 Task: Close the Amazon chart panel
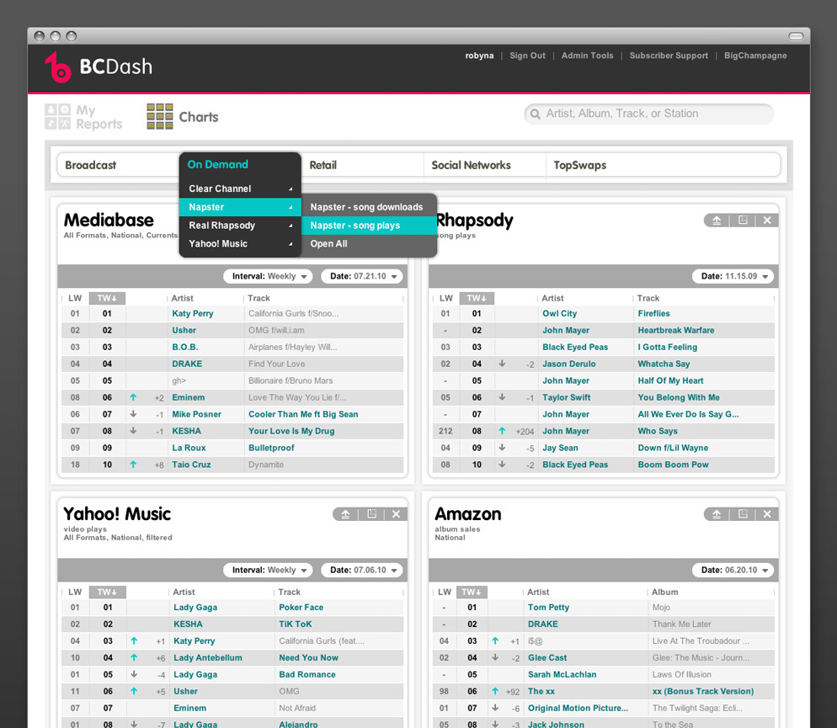point(767,514)
